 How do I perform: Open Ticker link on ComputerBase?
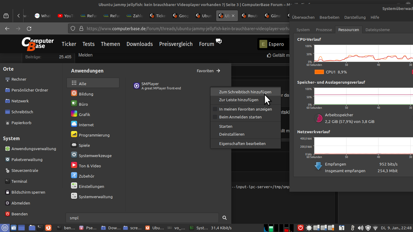69,44
